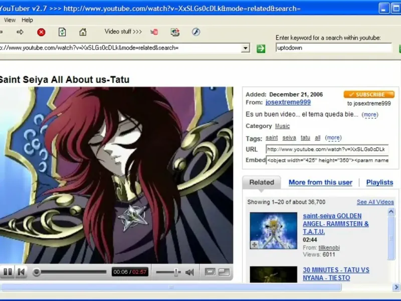Open the tillkenobi user link
The image size is (401, 301).
329,247
